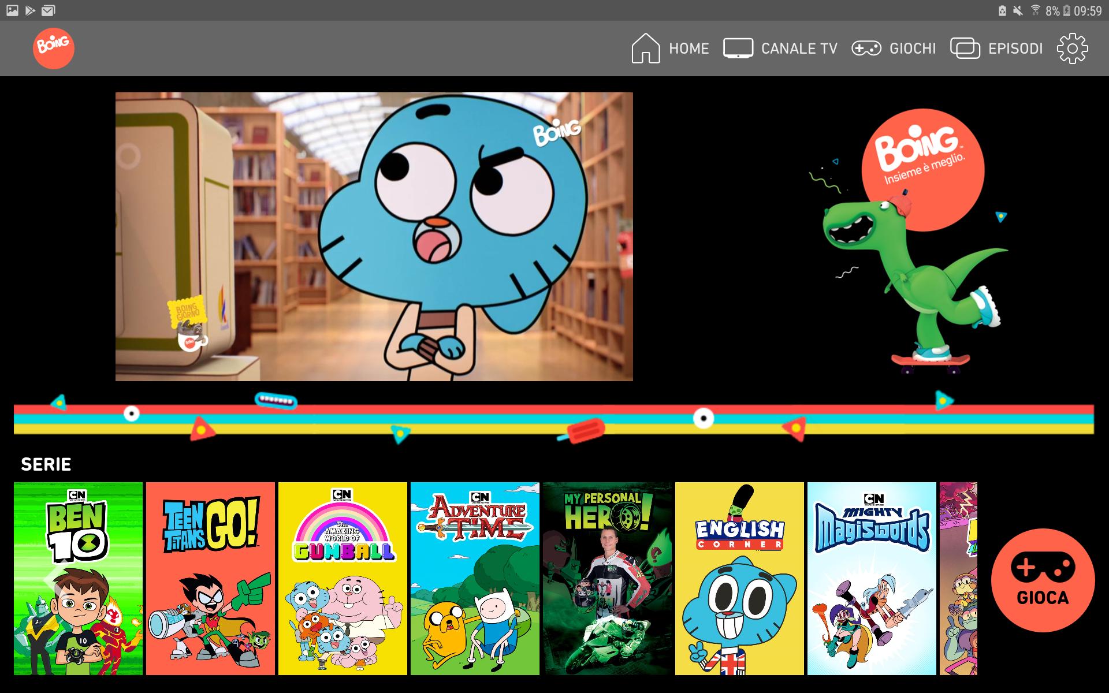
Task: Click the Canale TV television icon
Action: click(x=738, y=49)
